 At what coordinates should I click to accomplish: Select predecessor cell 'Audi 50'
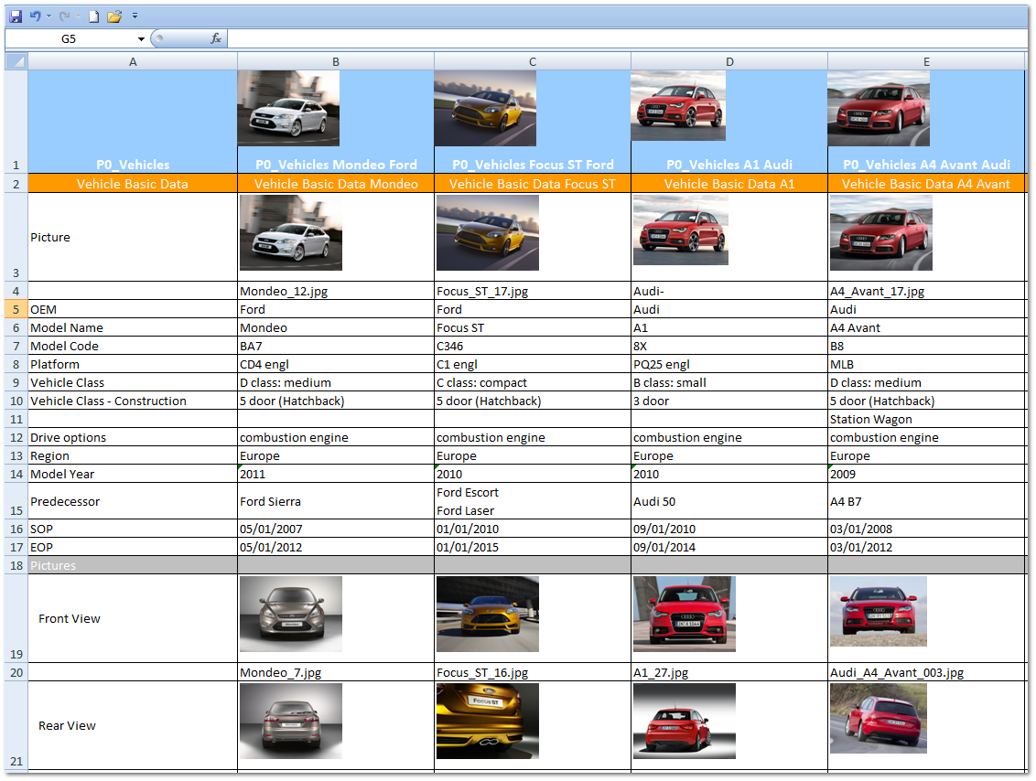coord(729,501)
